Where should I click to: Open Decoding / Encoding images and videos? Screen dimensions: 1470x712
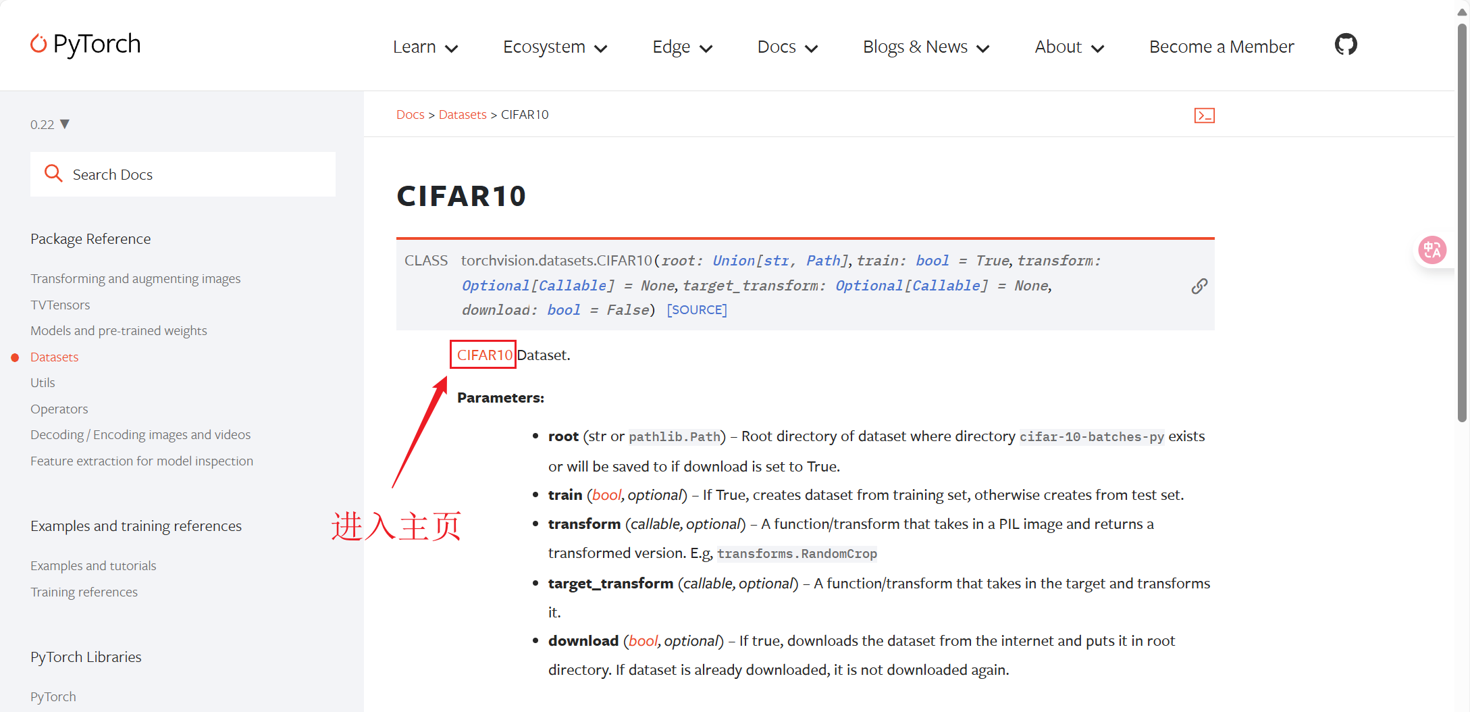click(x=140, y=434)
